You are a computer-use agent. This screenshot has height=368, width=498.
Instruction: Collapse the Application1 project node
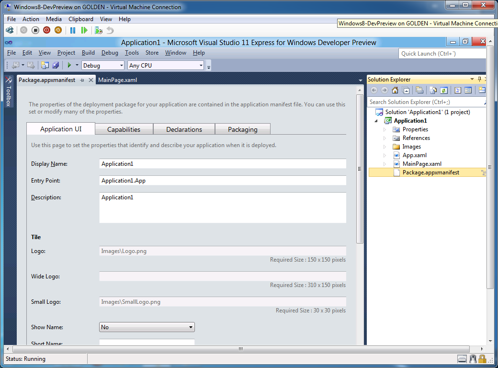click(x=376, y=121)
